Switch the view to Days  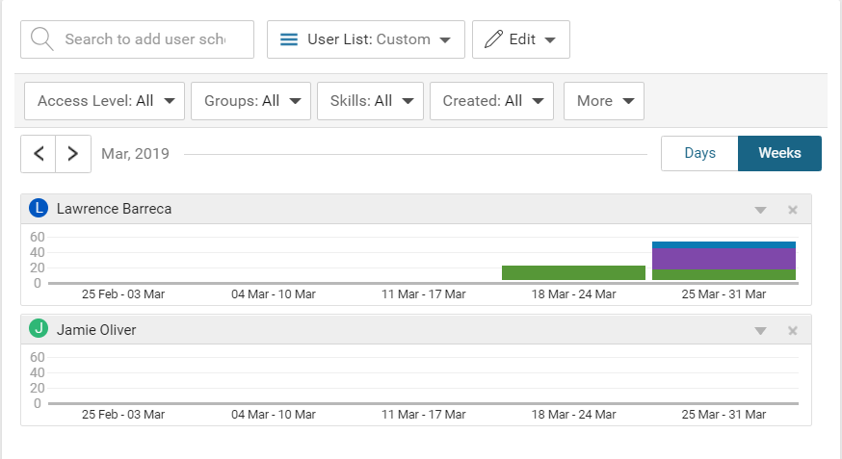tap(699, 153)
